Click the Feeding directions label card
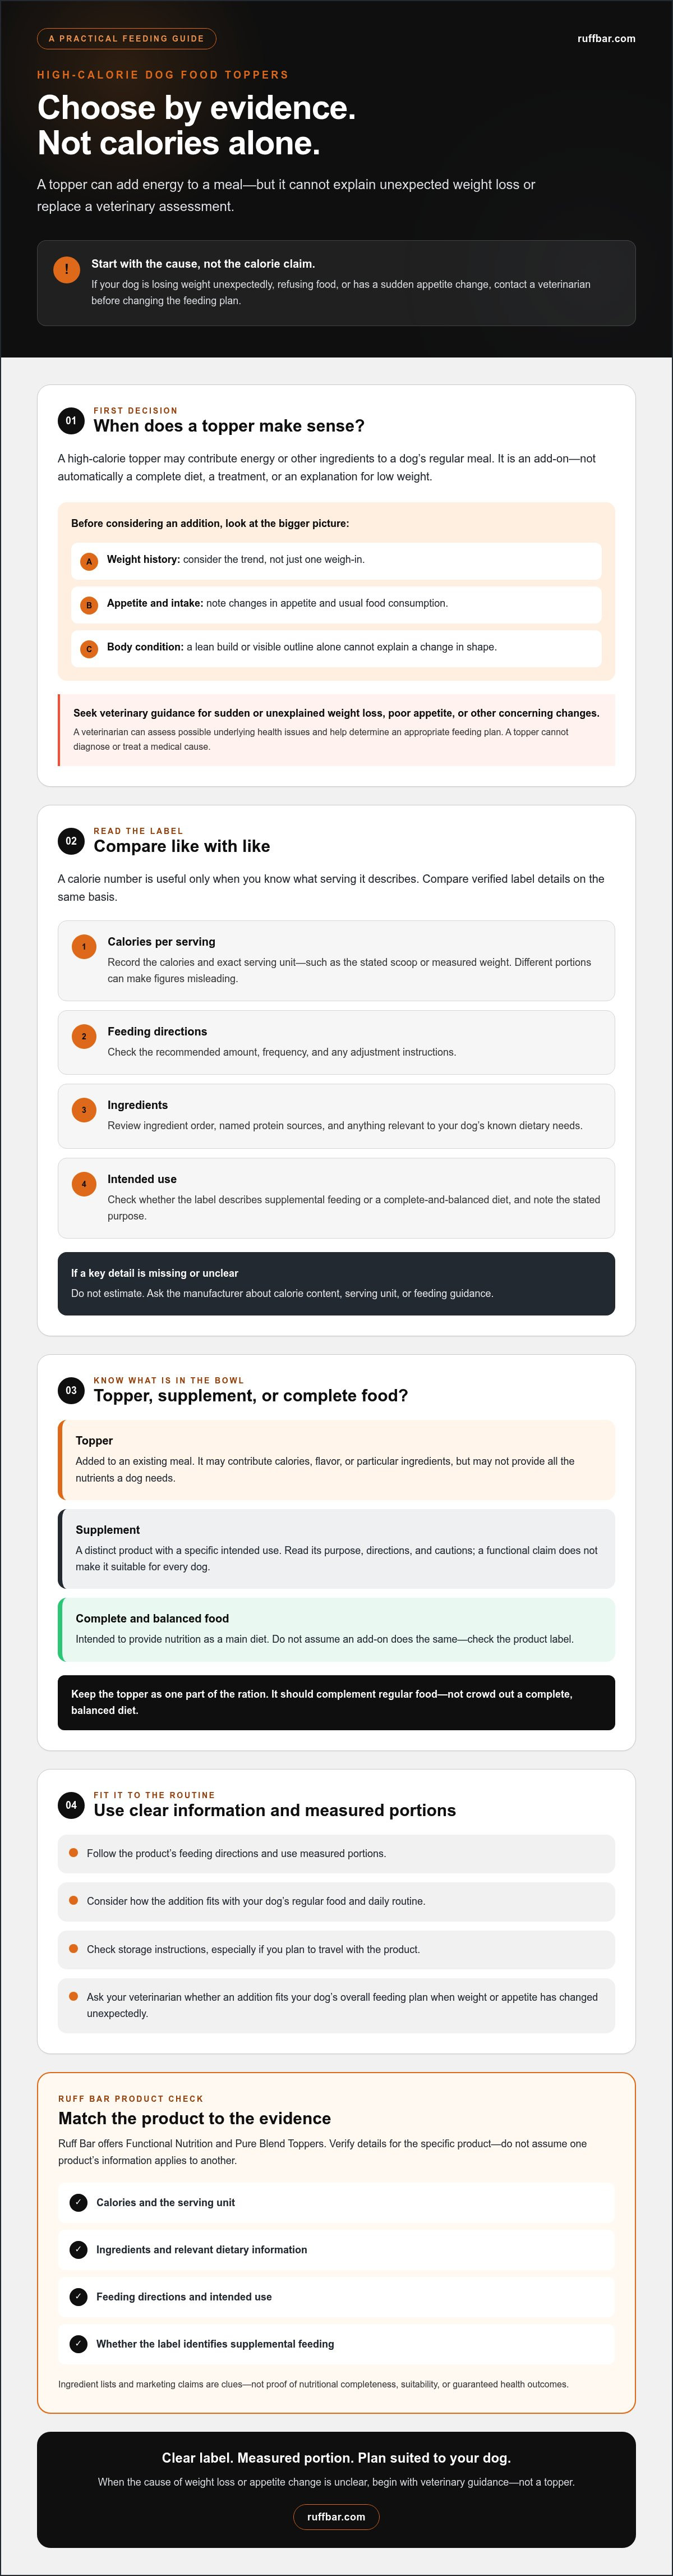The image size is (673, 2576). pos(336,1042)
